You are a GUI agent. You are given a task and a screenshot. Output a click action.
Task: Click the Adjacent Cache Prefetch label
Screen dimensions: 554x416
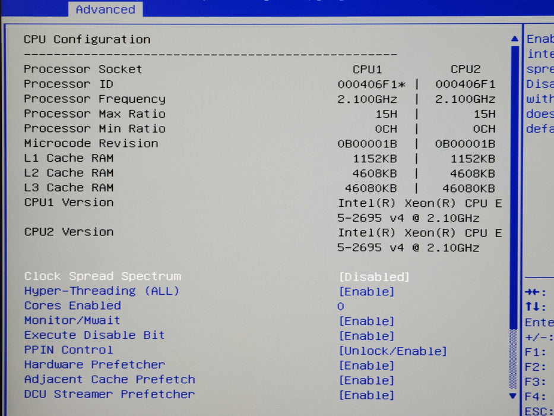pos(109,380)
